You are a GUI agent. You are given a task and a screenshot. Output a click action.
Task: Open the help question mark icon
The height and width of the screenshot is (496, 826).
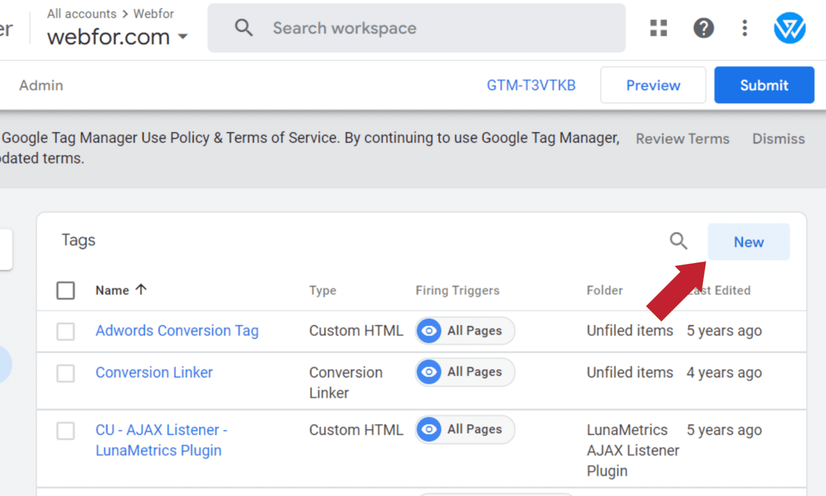[703, 28]
